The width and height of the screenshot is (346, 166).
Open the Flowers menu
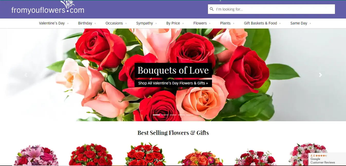coord(202,23)
